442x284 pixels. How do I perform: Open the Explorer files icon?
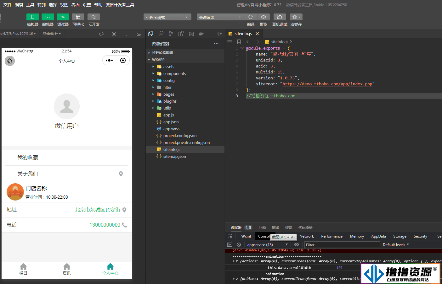click(x=151, y=34)
